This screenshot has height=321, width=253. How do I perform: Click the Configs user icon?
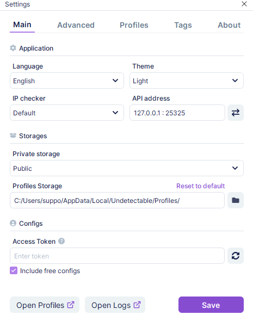point(13,223)
